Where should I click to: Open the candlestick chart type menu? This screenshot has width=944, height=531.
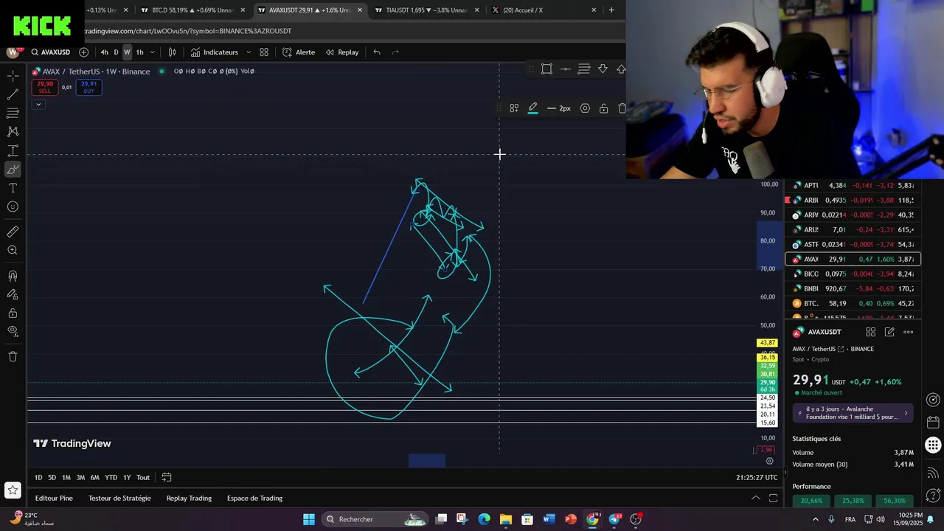pyautogui.click(x=172, y=52)
